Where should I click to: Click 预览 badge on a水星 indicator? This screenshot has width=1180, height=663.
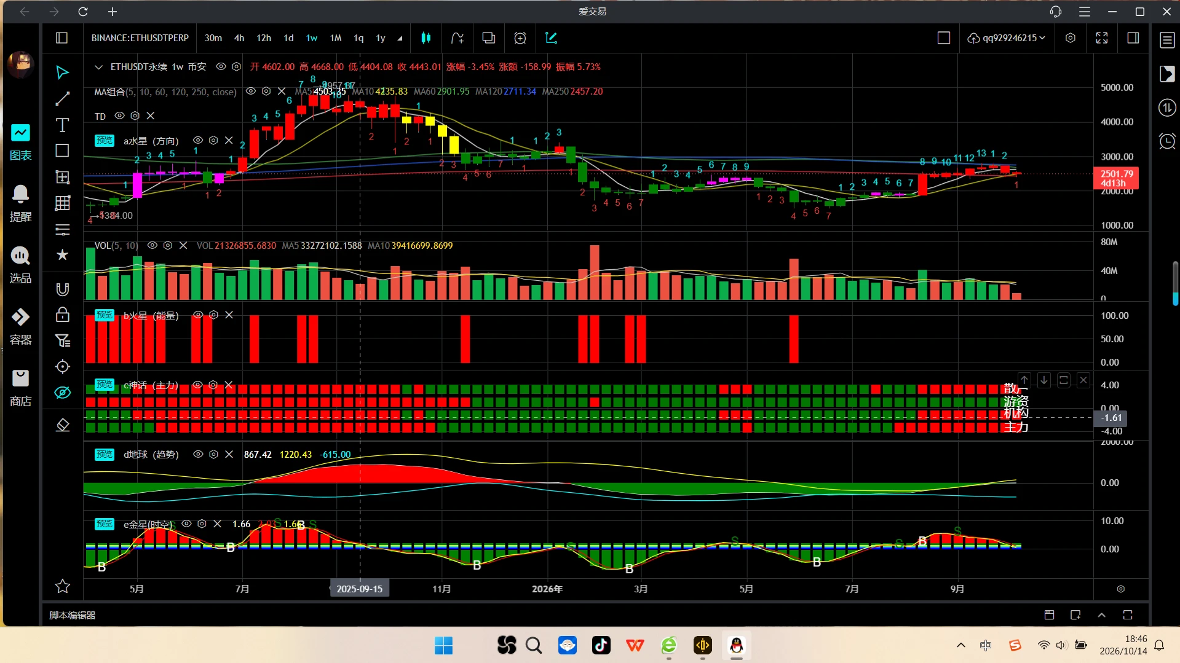pos(105,141)
